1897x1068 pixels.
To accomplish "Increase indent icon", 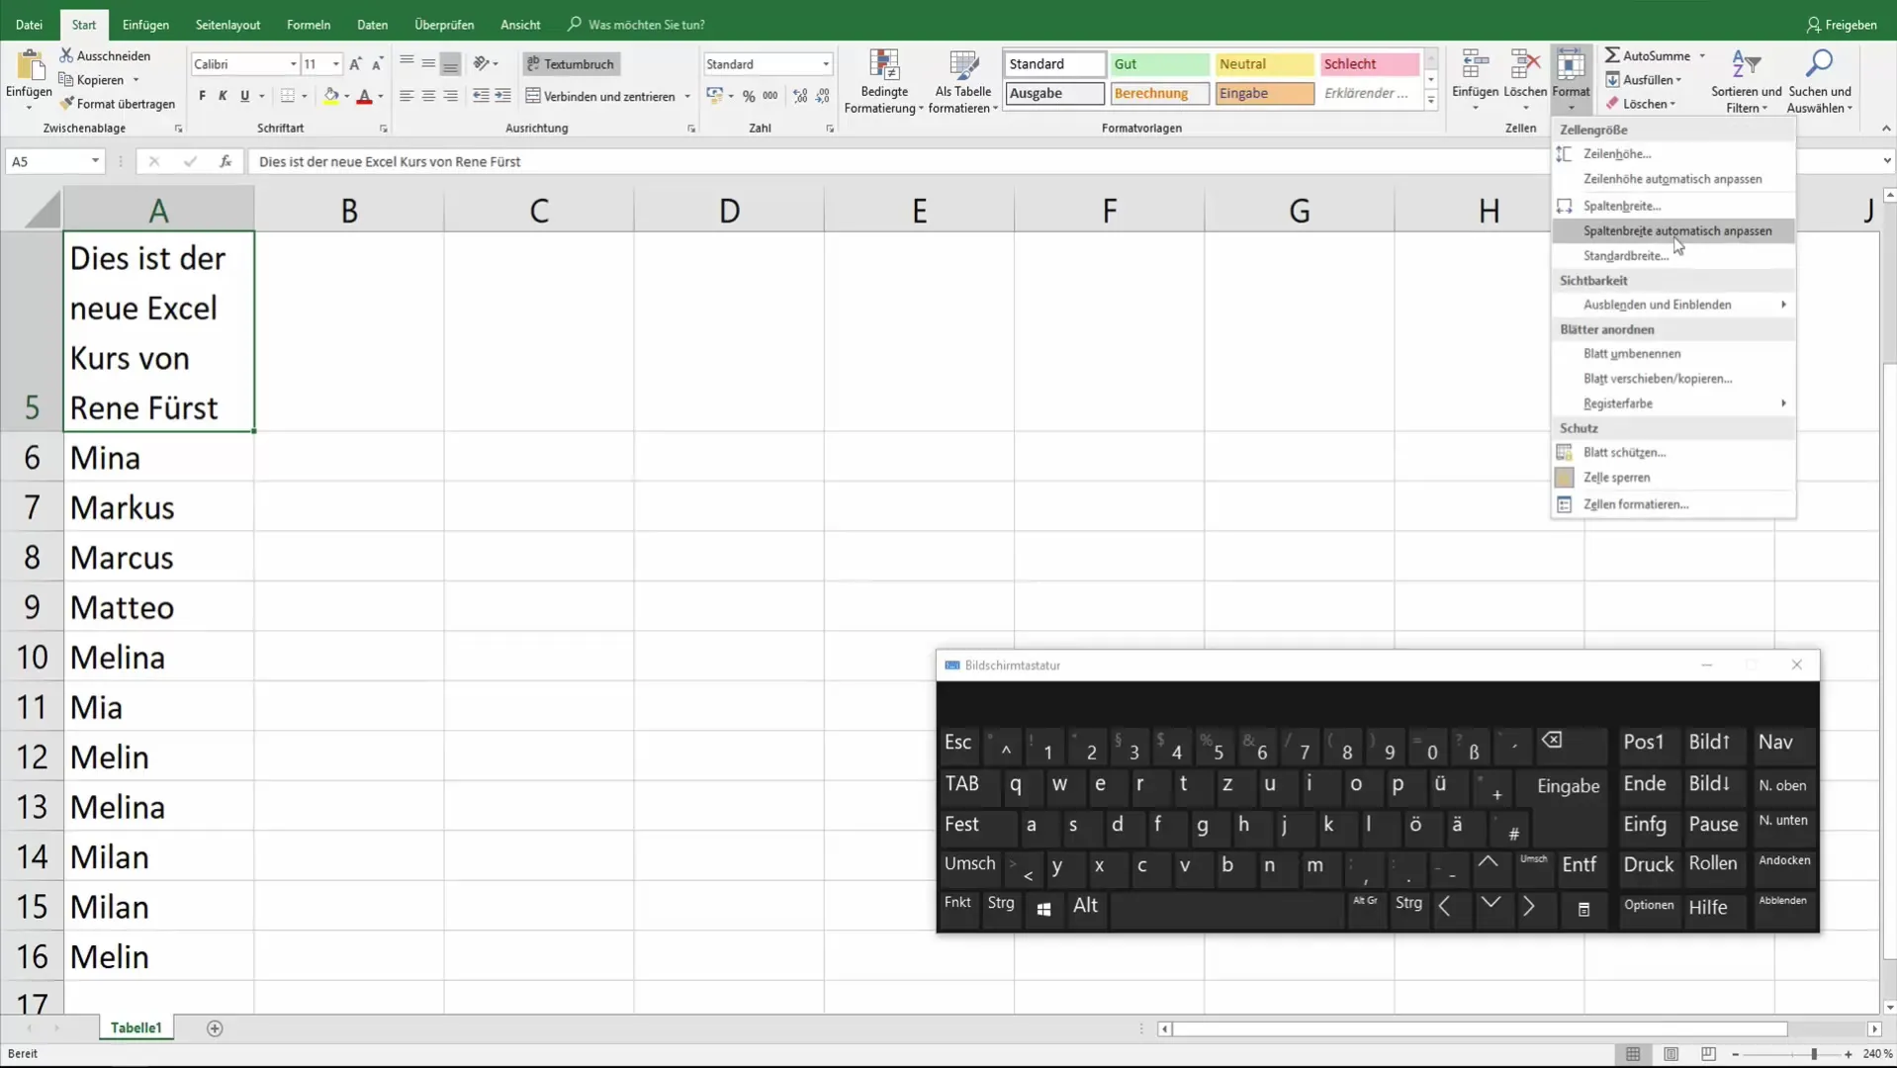I will [502, 96].
